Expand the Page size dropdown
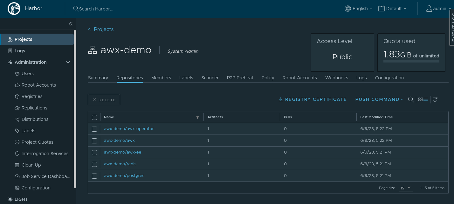454x204 pixels. tap(405, 188)
